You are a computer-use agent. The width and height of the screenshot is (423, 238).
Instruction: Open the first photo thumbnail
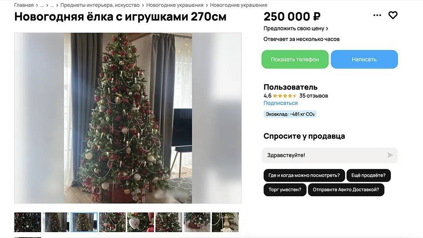tap(27, 222)
